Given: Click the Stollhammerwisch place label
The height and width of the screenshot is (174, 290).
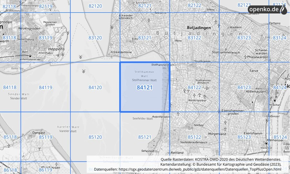Looking at the screenshot, I should (226, 52).
